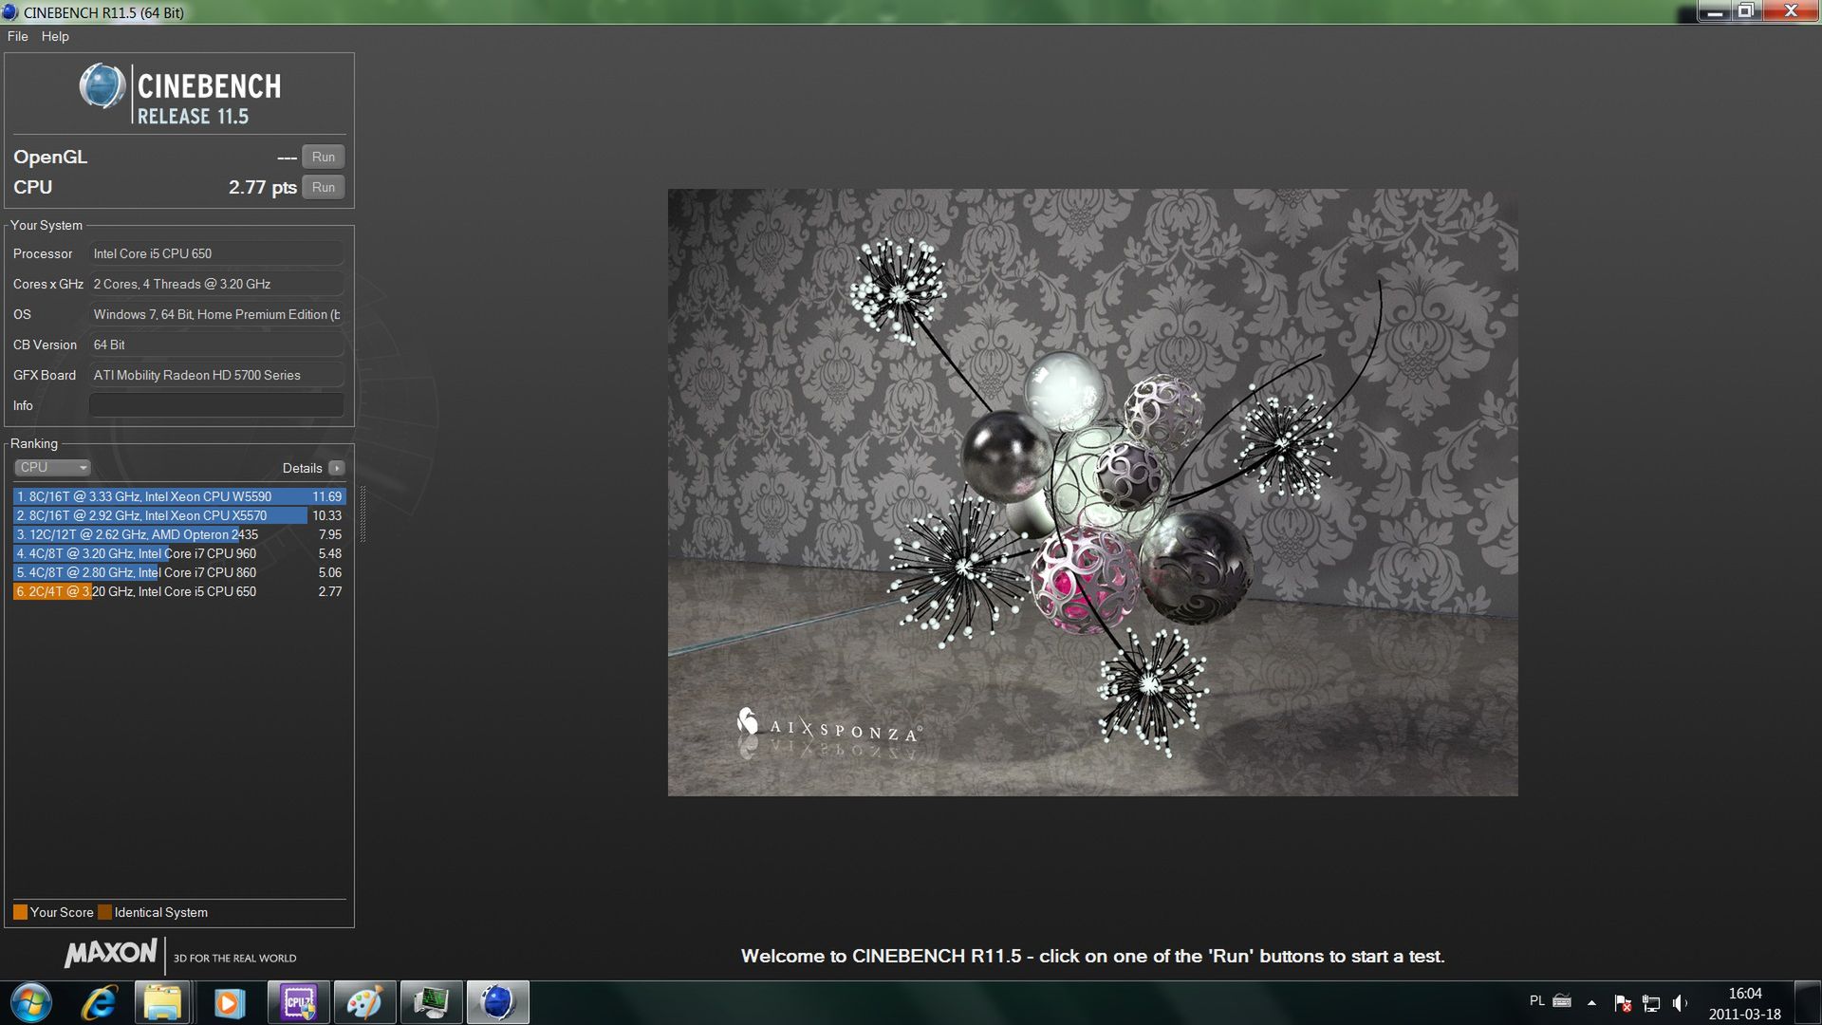This screenshot has width=1822, height=1025.
Task: Open the File menu
Action: 17,36
